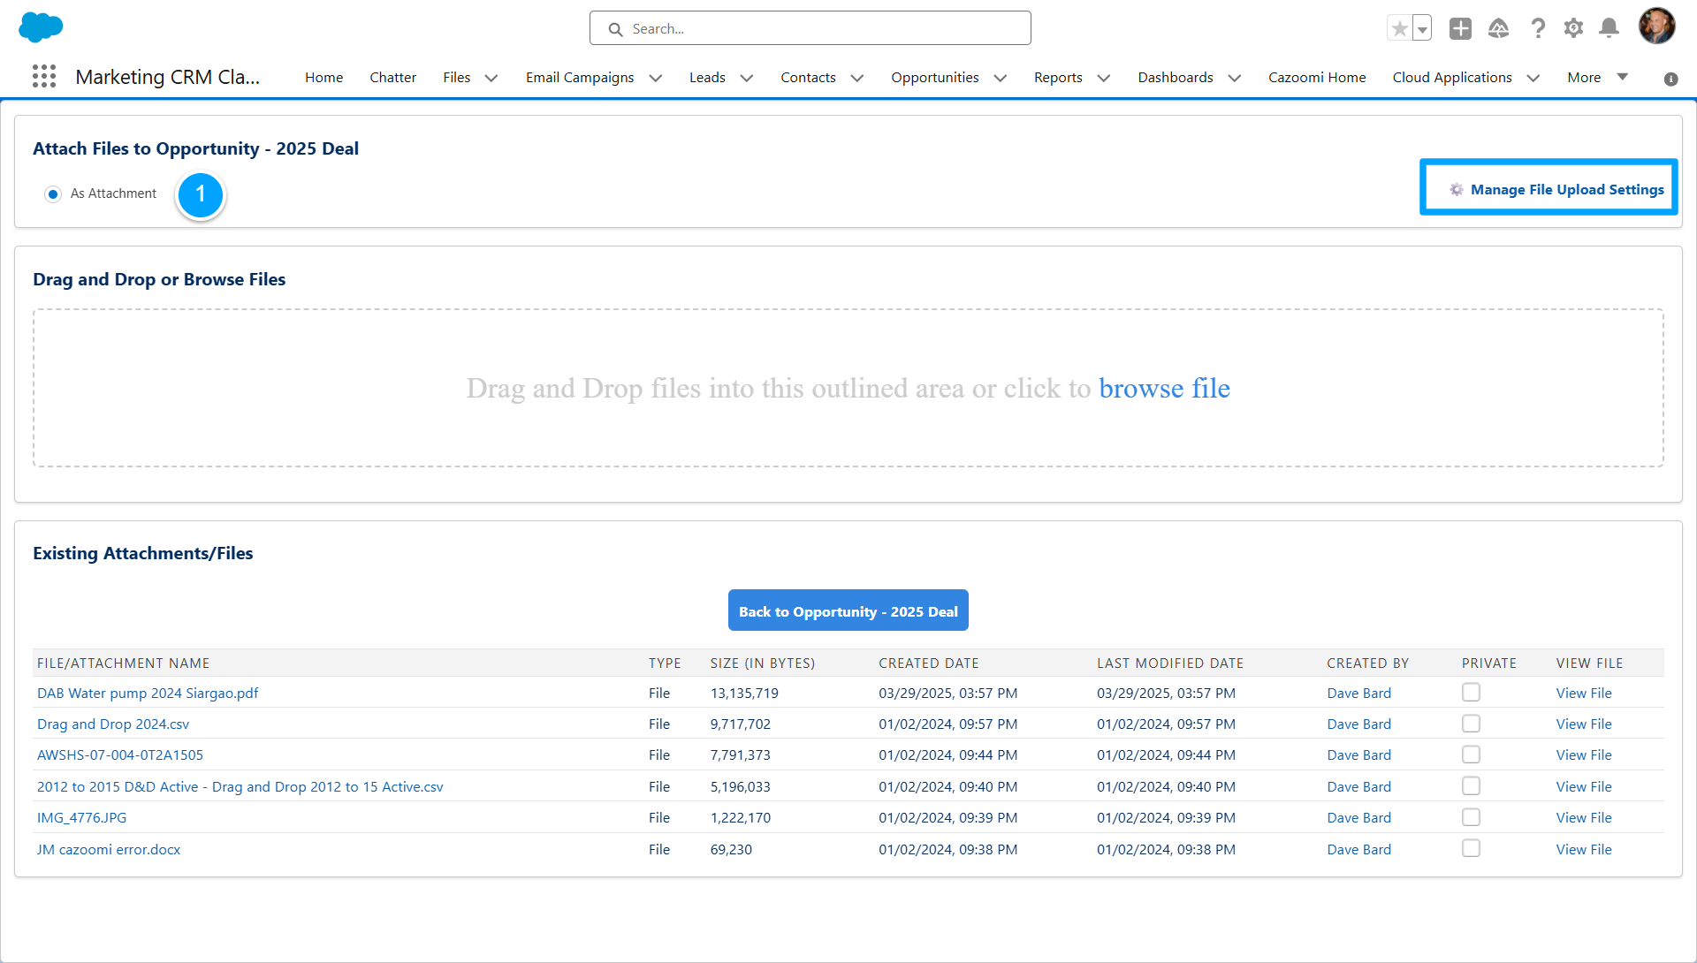Check Private box for Drag and Drop 2024.csv
Viewport: 1697px width, 963px height.
tap(1471, 724)
